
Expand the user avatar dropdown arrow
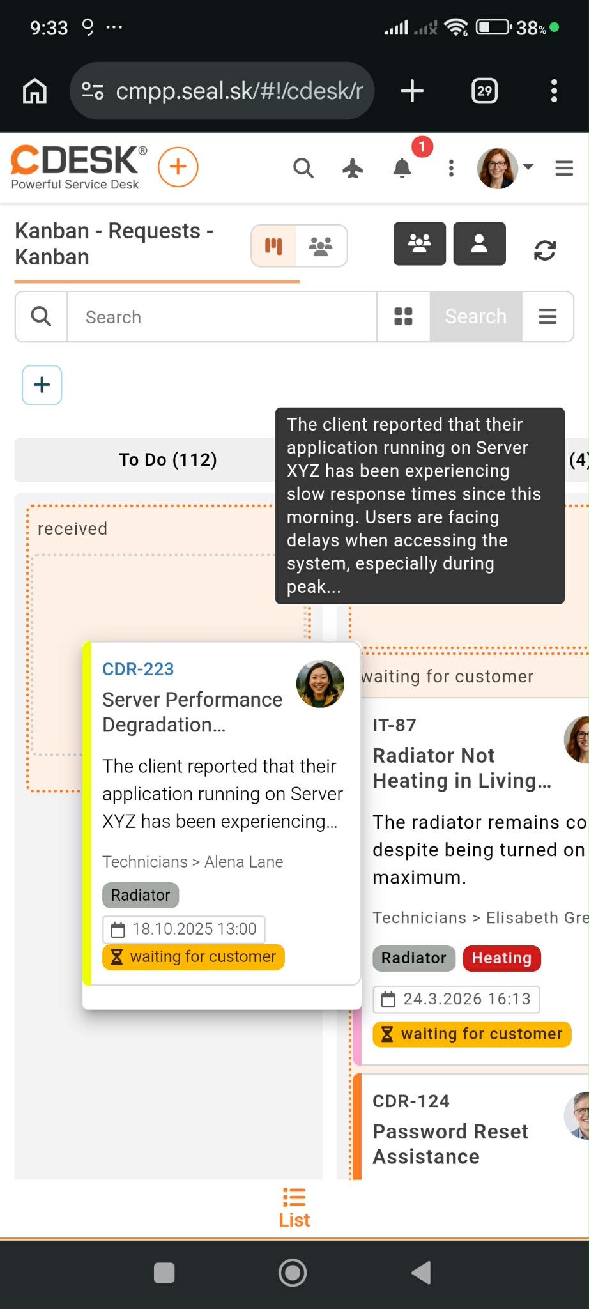pos(528,167)
